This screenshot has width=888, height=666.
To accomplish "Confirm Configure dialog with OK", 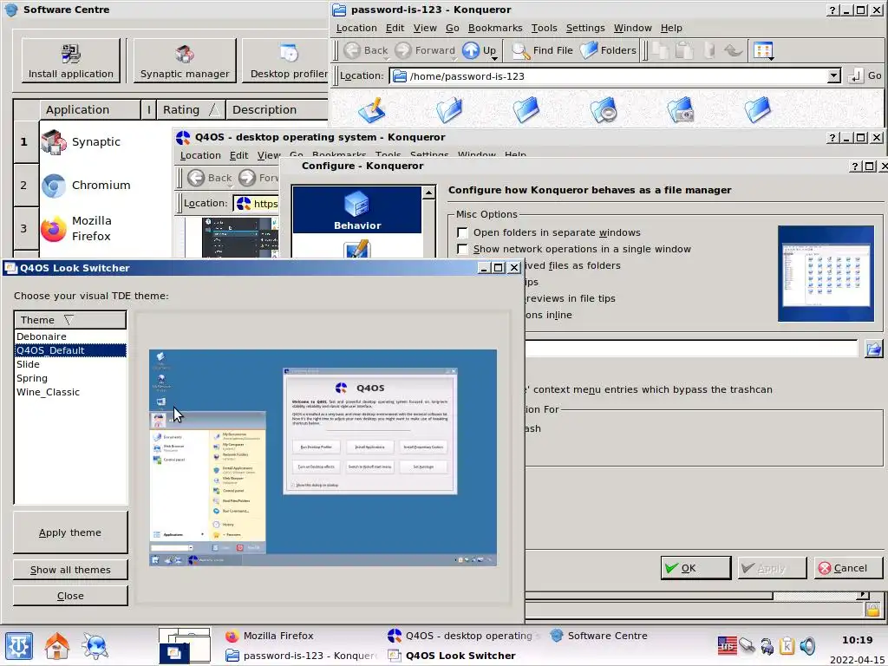I will 695,568.
